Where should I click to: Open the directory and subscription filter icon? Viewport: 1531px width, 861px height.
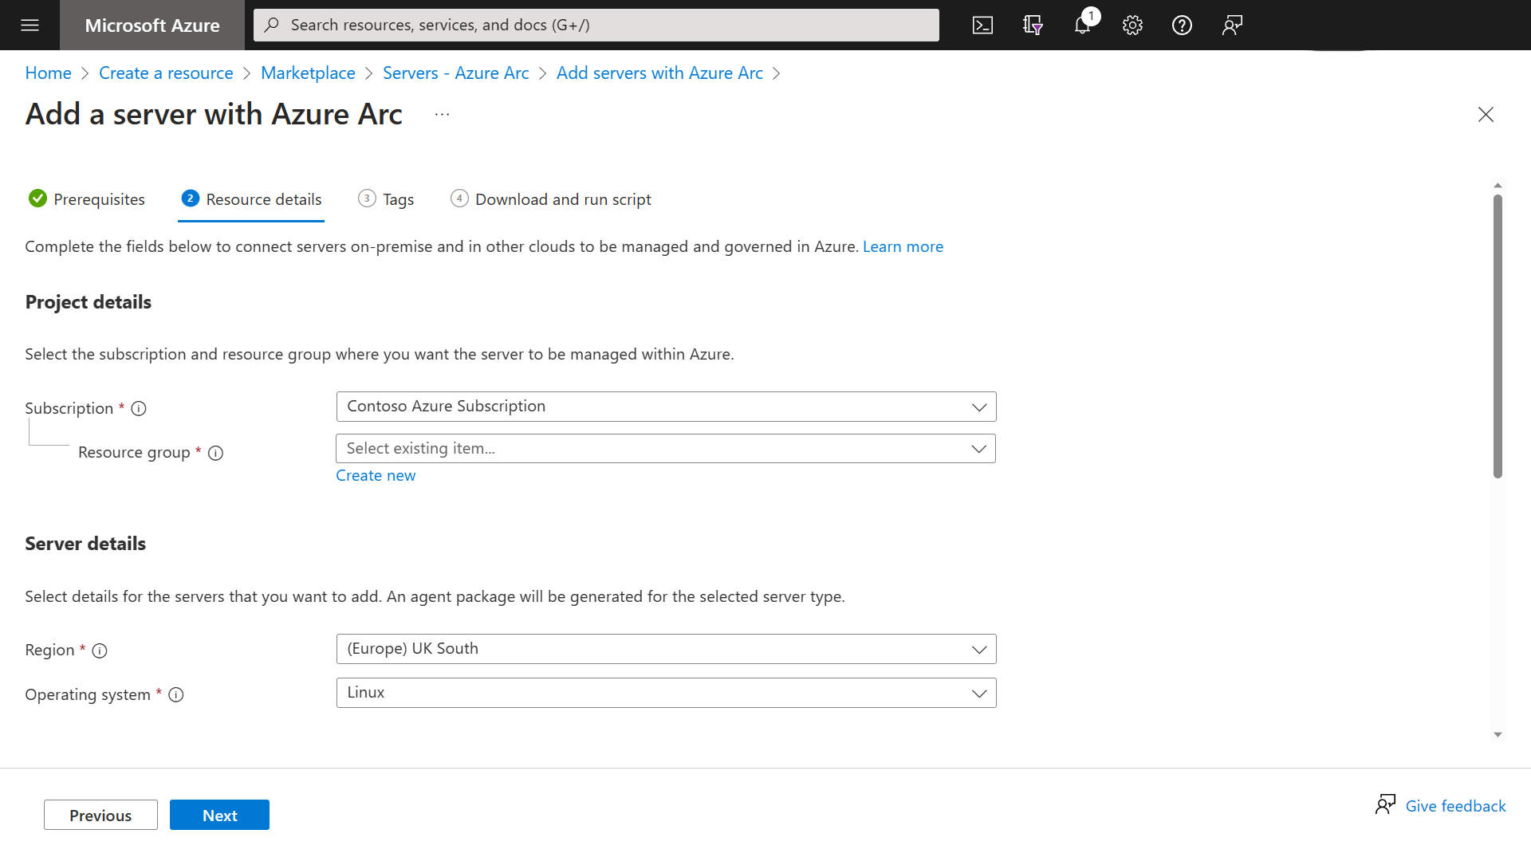pyautogui.click(x=1033, y=25)
